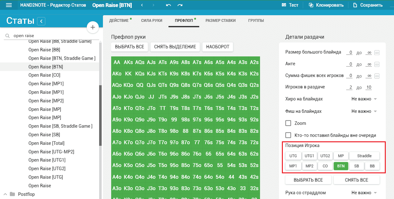Enable the Zoom checkbox
Screen dimensions: 394x199
[288, 123]
